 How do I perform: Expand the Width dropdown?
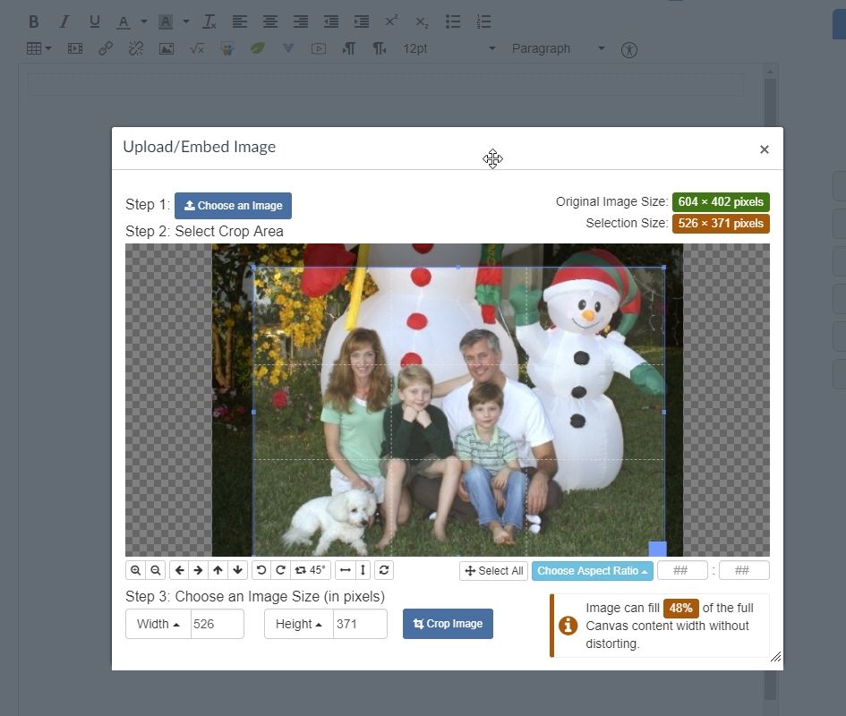158,624
